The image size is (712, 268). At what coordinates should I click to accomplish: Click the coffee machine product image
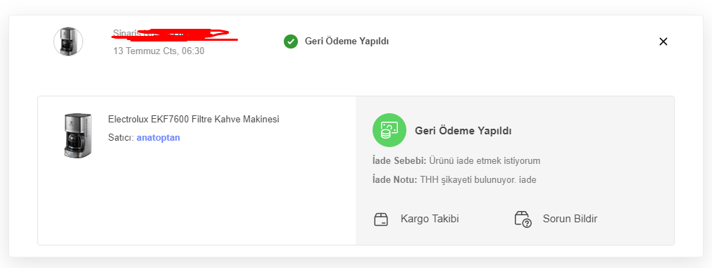coord(77,136)
